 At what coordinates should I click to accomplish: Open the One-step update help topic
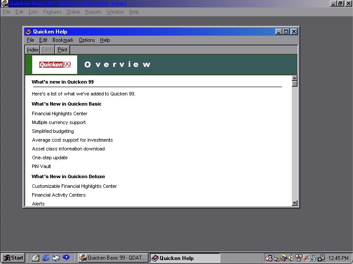[50, 158]
